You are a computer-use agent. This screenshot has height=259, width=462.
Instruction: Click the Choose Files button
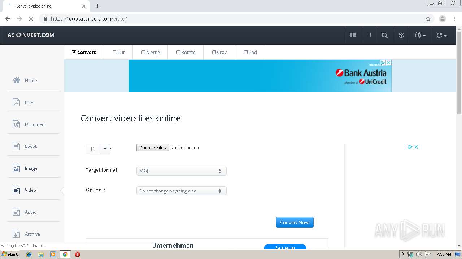coord(153,148)
